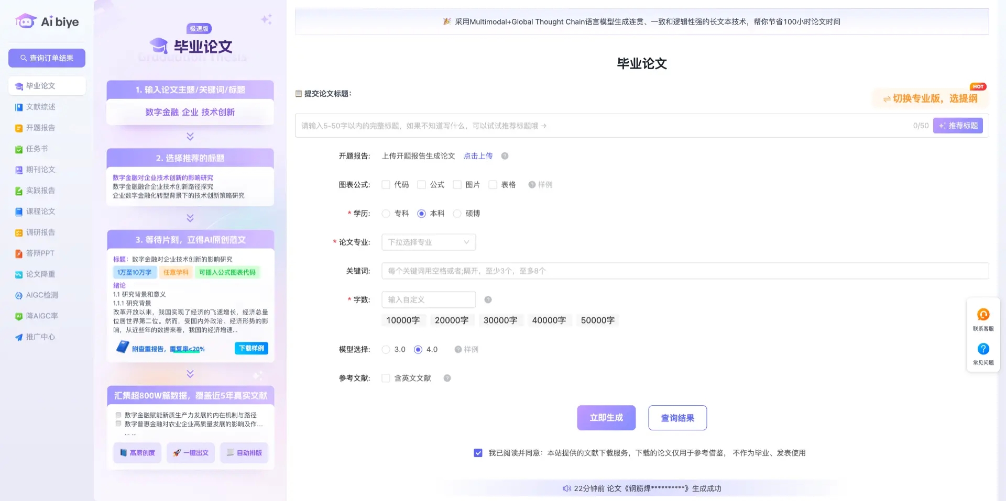The height and width of the screenshot is (501, 1006).
Task: Open the 推广中心 page
Action: 40,337
